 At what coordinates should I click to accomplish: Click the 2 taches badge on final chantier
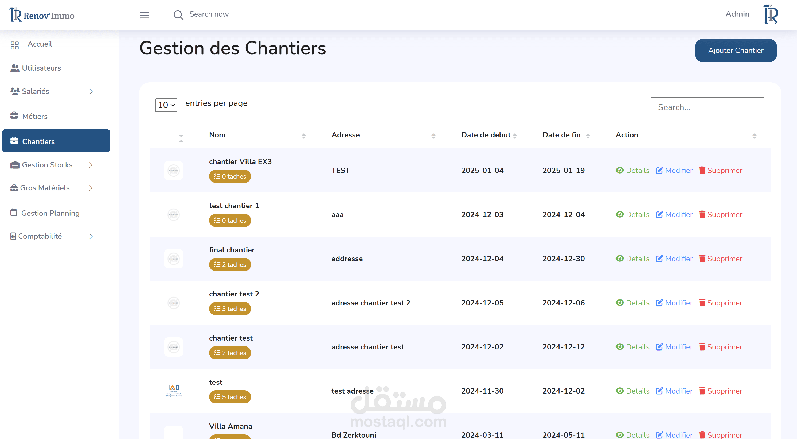[x=230, y=265]
